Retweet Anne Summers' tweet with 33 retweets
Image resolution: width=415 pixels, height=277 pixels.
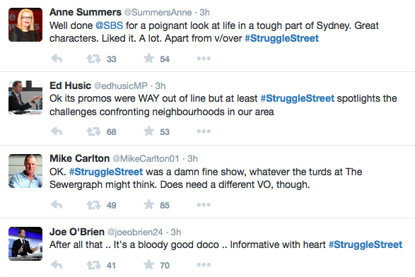pos(94,59)
